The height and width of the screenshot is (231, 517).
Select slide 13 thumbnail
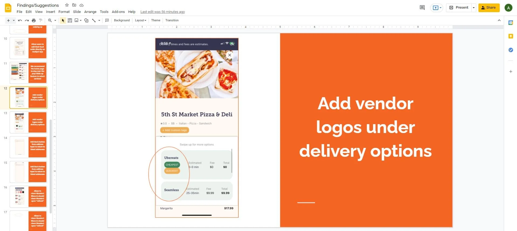pyautogui.click(x=28, y=123)
